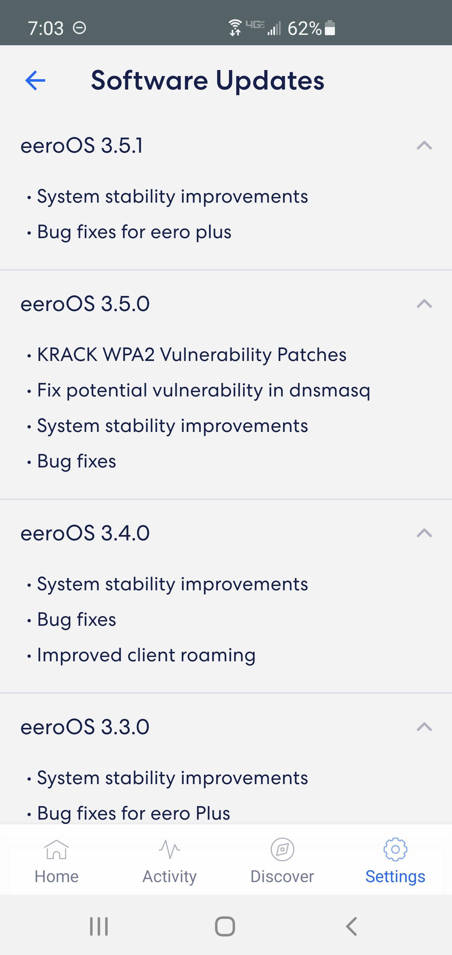Tap the eeroOS 3.4.0 version heading
452x955 pixels.
85,533
